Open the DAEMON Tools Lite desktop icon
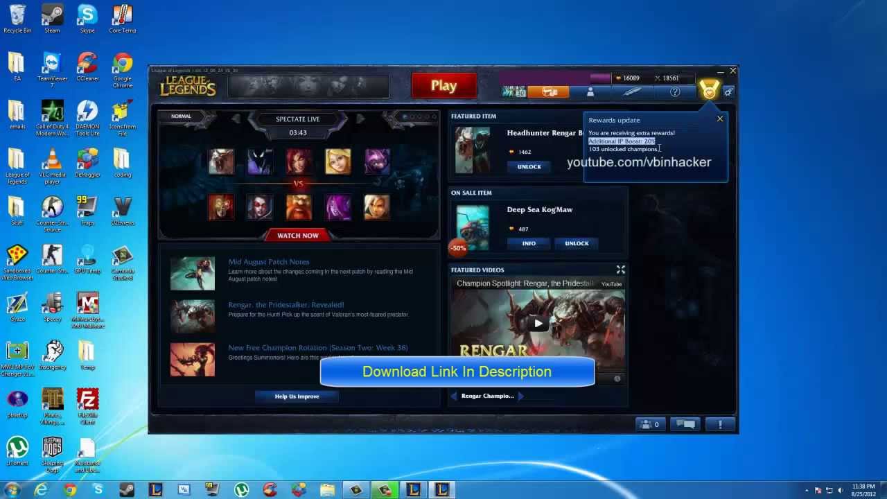 coord(87,118)
